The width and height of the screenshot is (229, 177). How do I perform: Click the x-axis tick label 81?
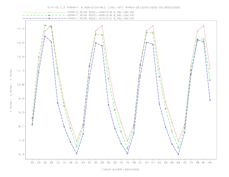tap(204, 163)
